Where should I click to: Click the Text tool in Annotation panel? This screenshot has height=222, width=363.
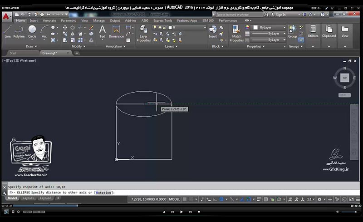click(103, 32)
